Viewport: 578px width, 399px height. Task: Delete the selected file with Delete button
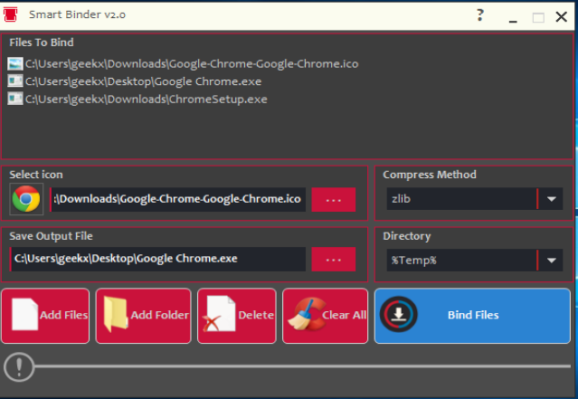tap(237, 316)
